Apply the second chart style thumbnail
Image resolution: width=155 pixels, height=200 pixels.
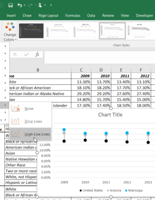[58, 31]
